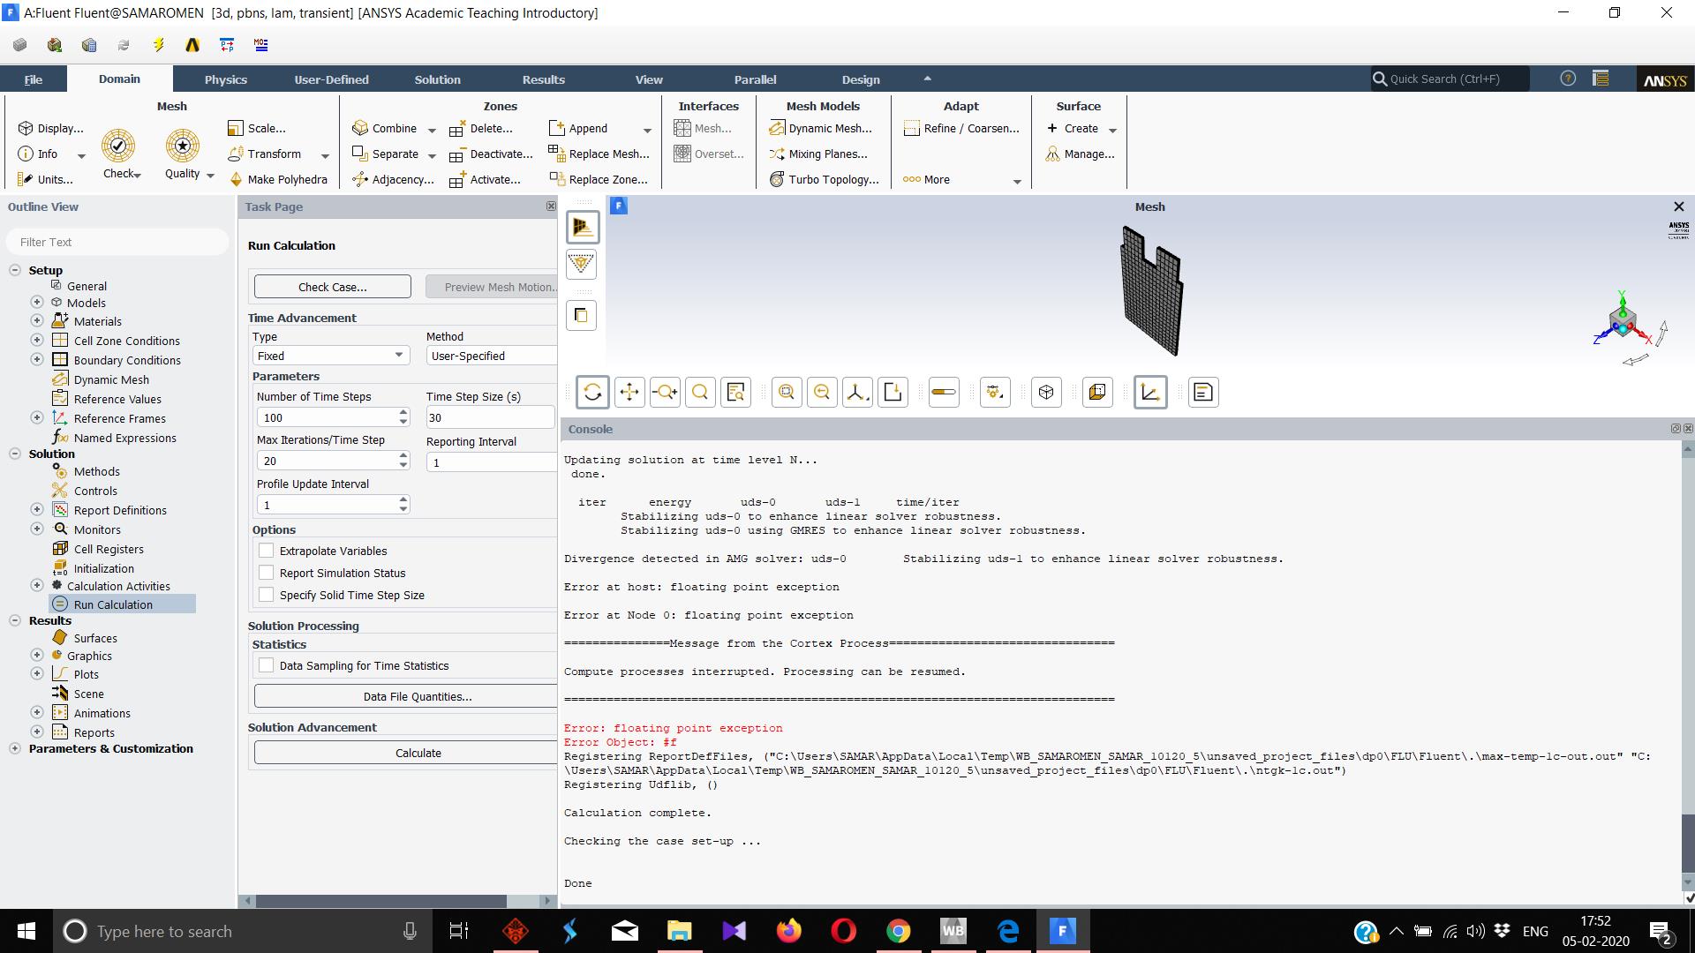Select the rotate view tool

[592, 392]
